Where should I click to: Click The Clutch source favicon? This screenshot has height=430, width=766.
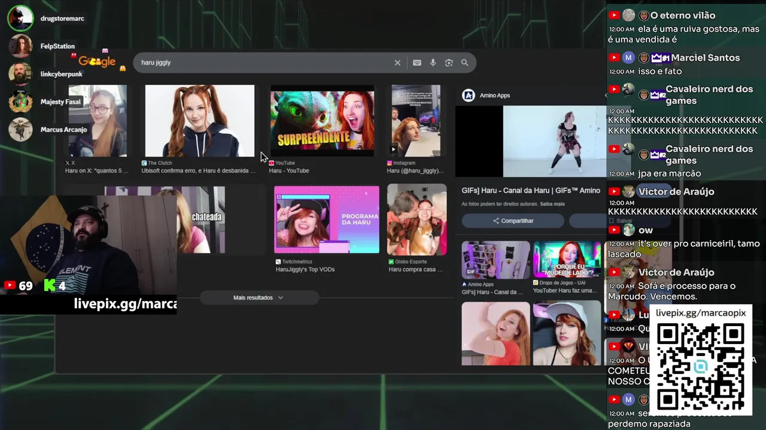tap(144, 162)
